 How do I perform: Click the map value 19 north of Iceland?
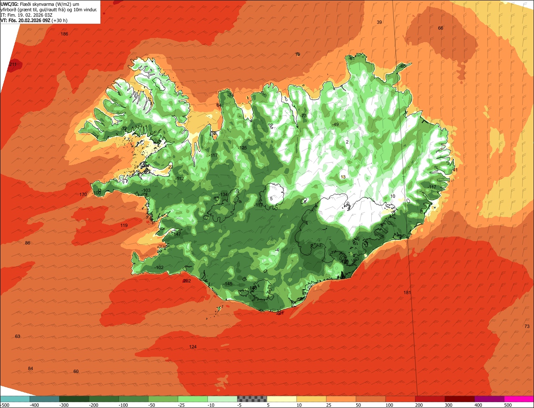297,54
